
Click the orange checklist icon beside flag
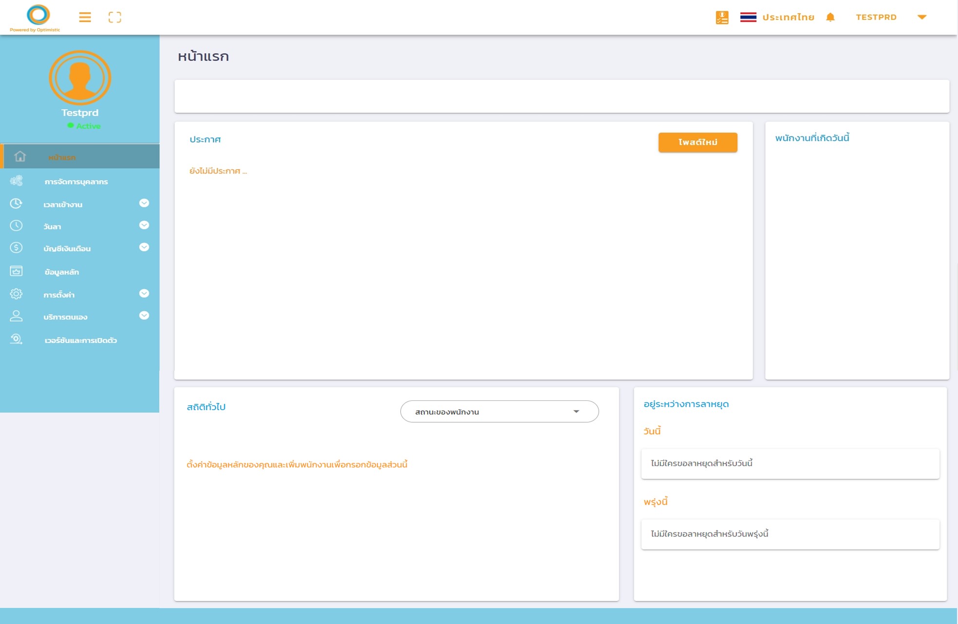(x=722, y=17)
